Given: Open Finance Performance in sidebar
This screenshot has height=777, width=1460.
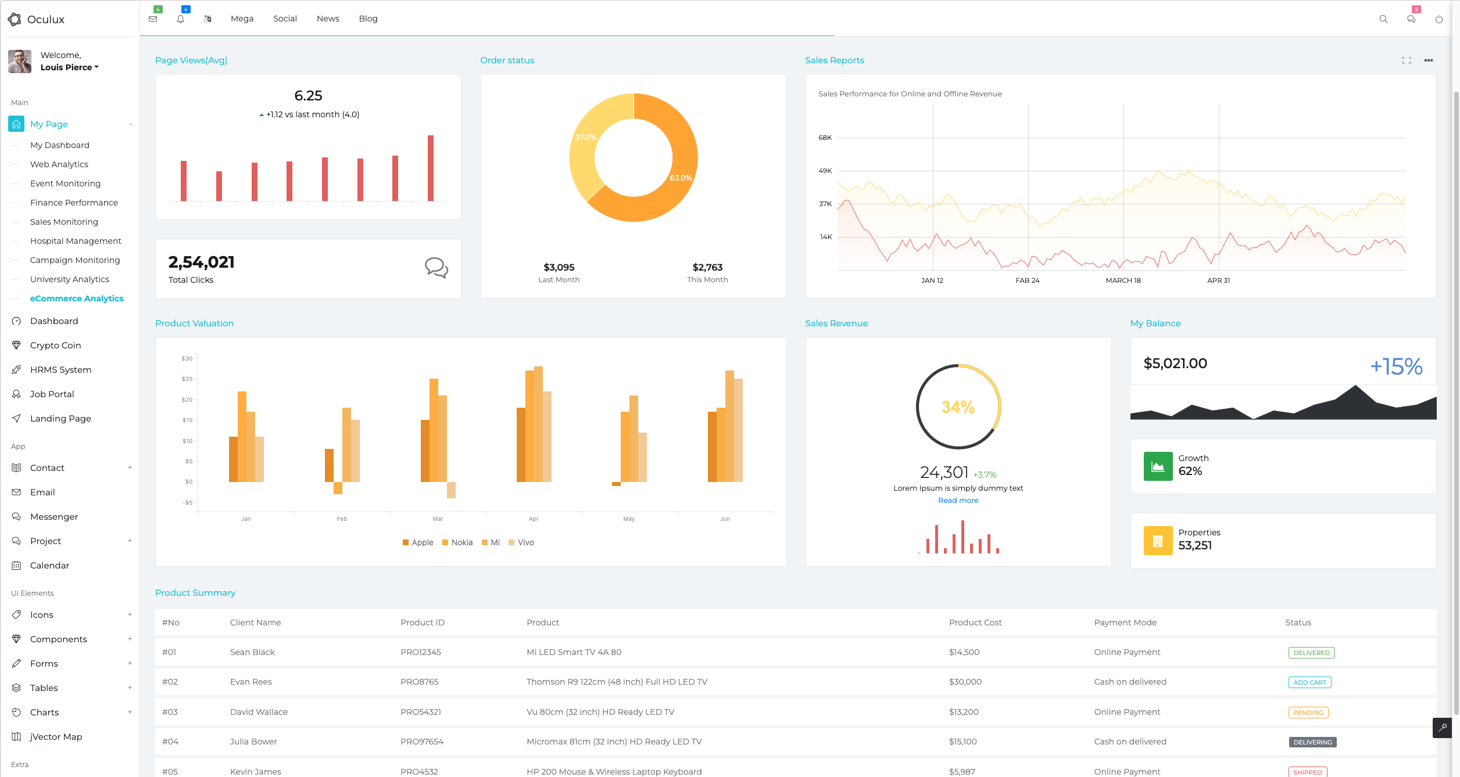Looking at the screenshot, I should point(74,203).
